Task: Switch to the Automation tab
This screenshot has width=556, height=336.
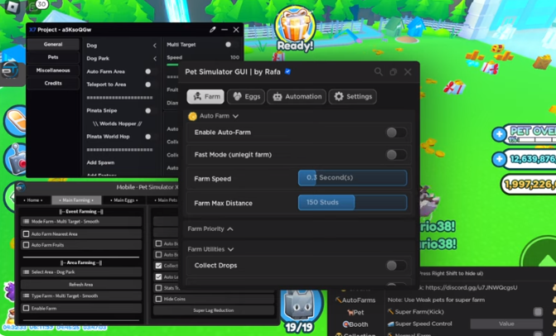Action: click(x=297, y=97)
